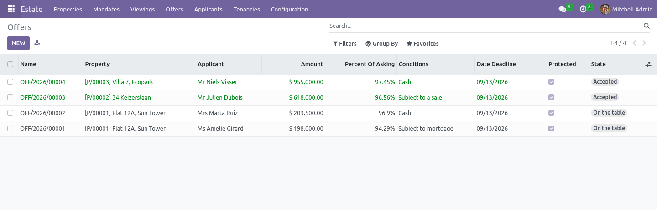Toggle Protected checkbox for Mrs Marta Ruiz
Screen dimensions: 657x210
tap(551, 113)
